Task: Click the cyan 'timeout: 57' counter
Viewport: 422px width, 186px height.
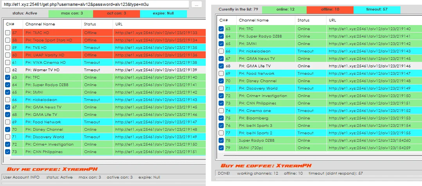Action: tap(377, 9)
